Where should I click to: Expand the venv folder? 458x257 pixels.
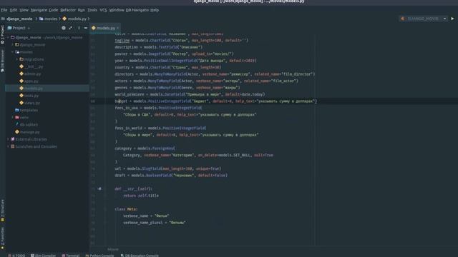(13, 117)
